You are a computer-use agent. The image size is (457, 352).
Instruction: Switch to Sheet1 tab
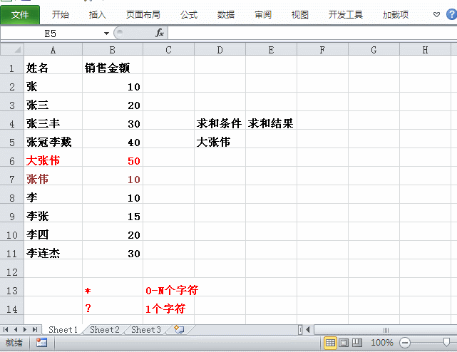(x=63, y=330)
